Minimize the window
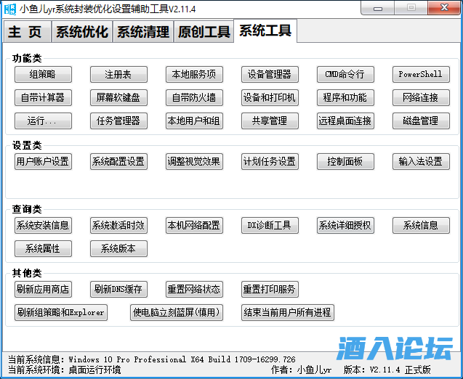Viewport: 463px width, 379px height. [378, 8]
